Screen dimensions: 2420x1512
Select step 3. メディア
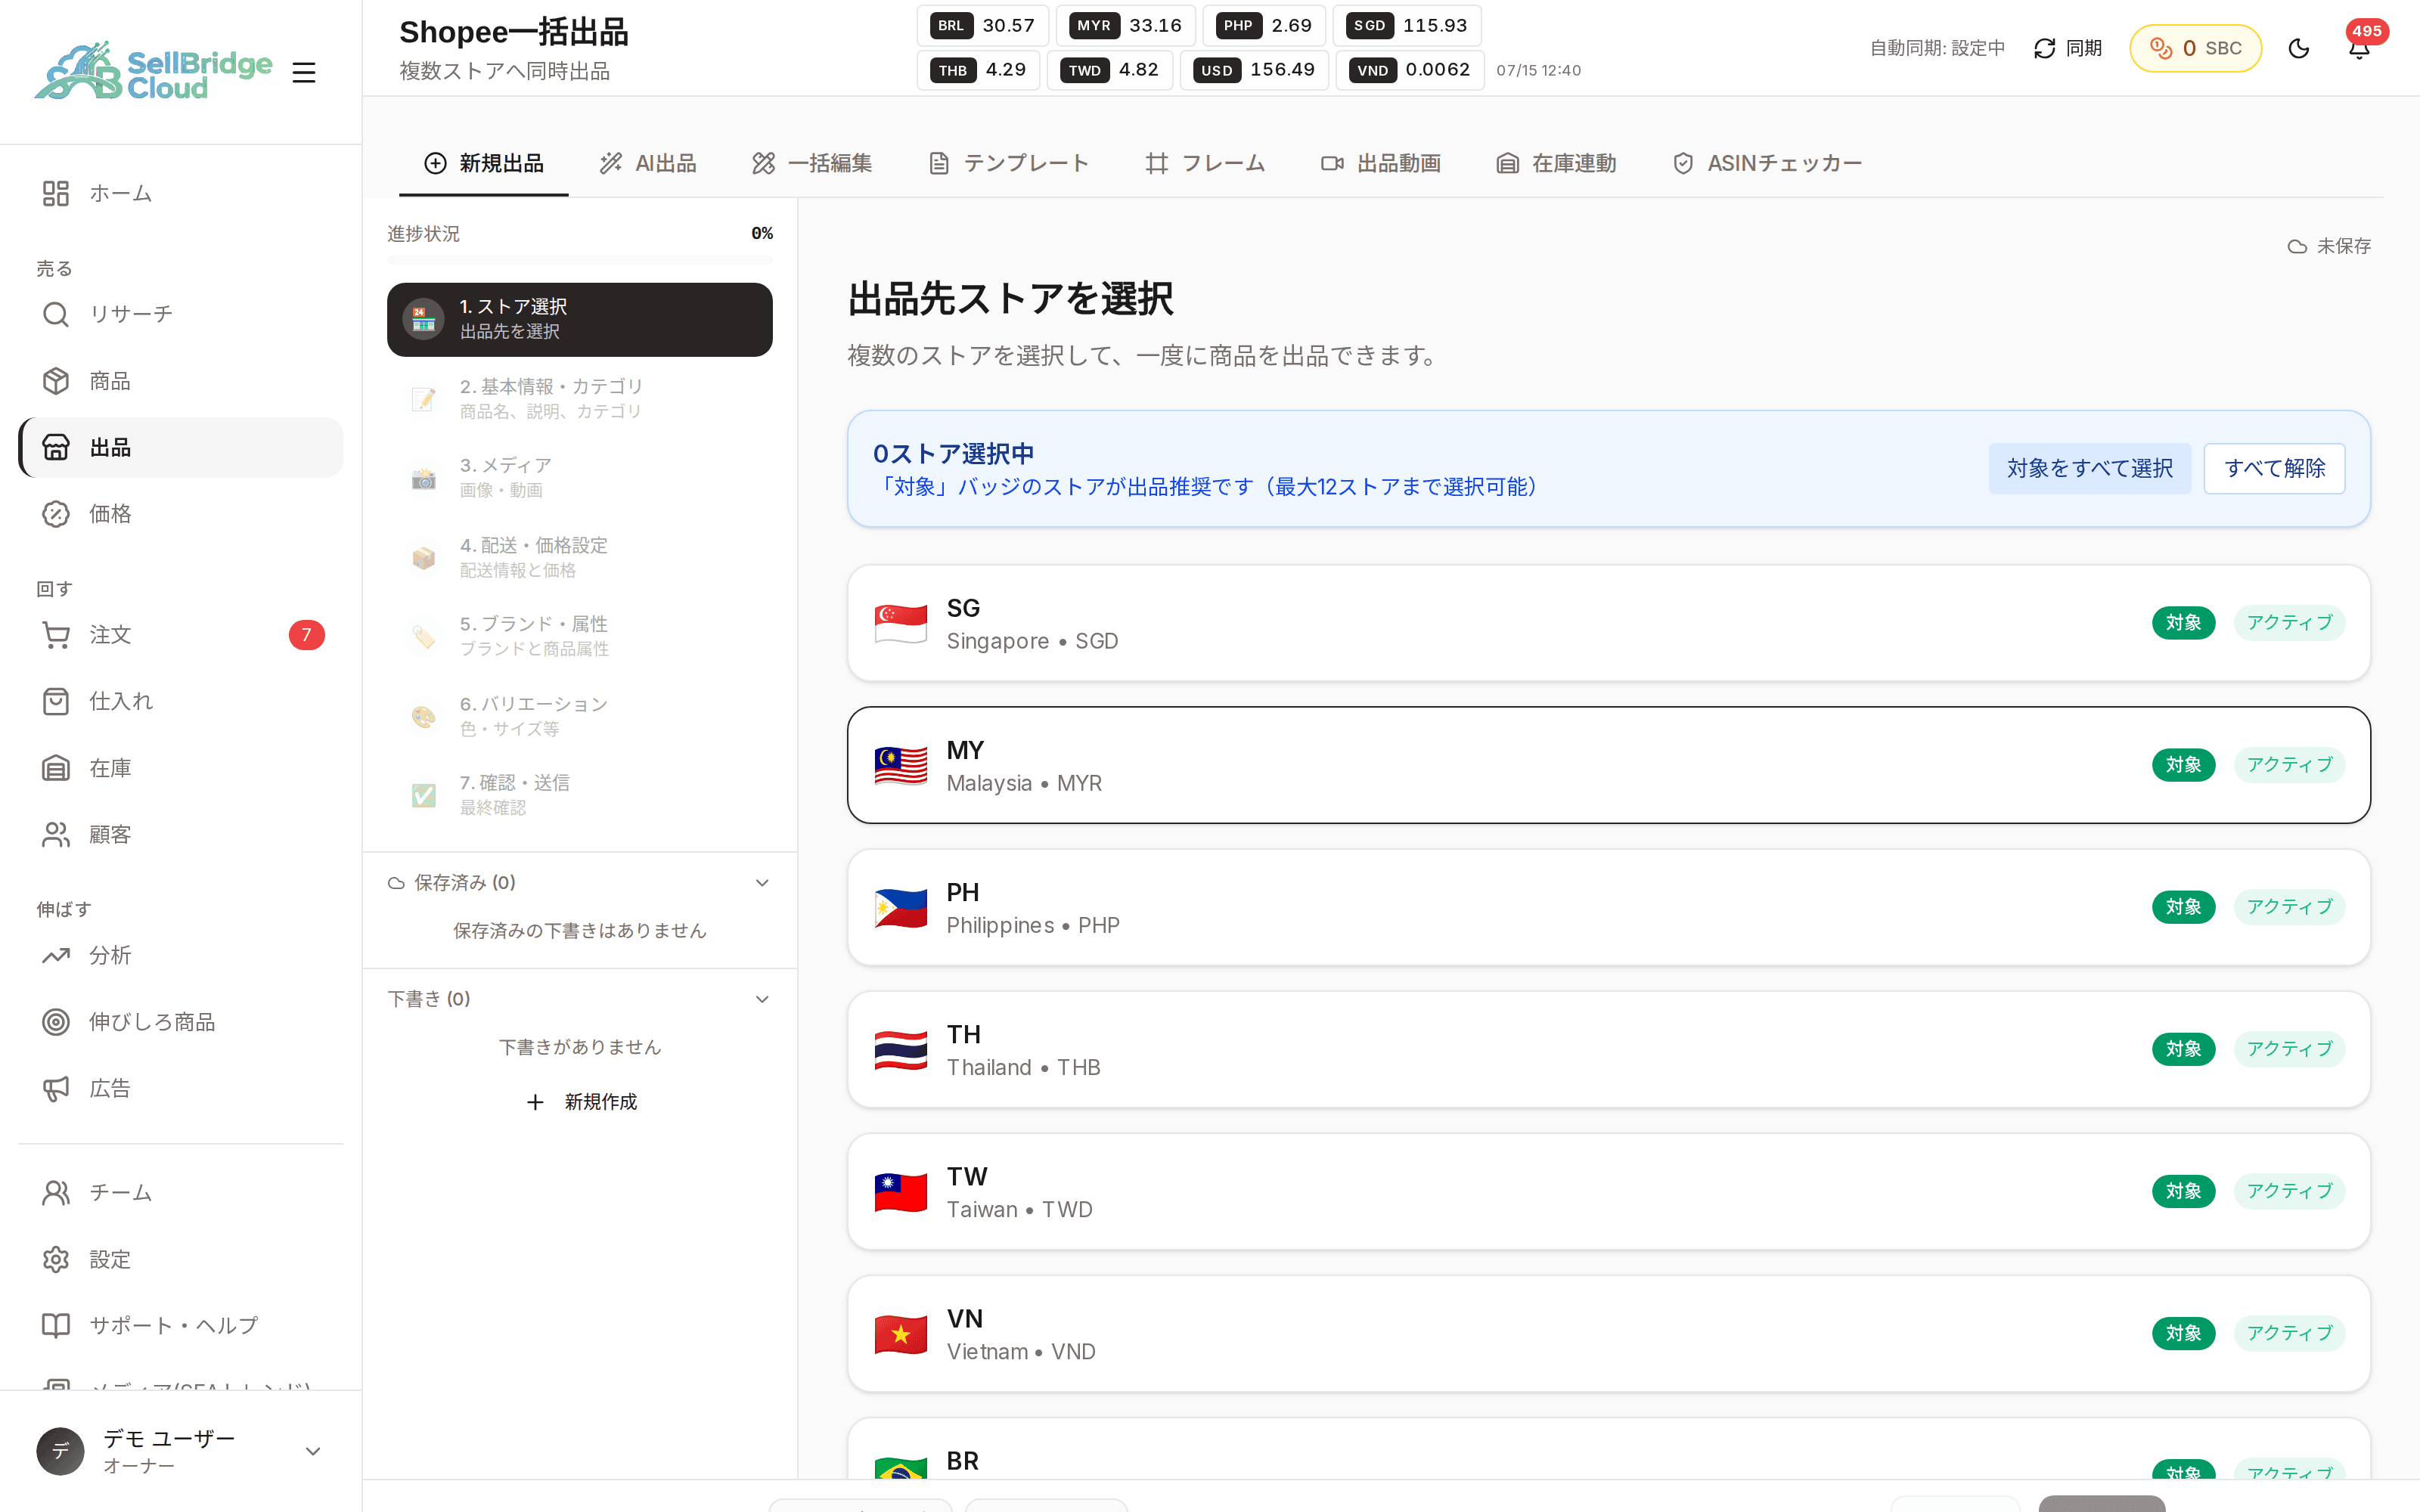point(580,477)
